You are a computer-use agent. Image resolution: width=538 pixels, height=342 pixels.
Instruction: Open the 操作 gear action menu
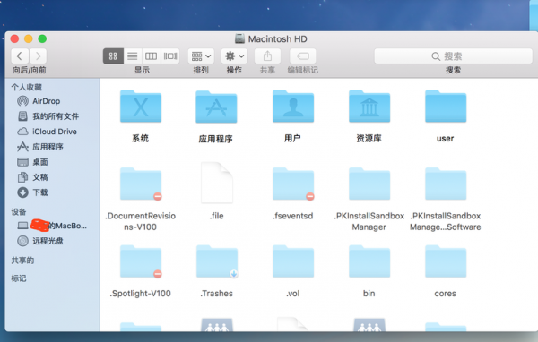234,56
